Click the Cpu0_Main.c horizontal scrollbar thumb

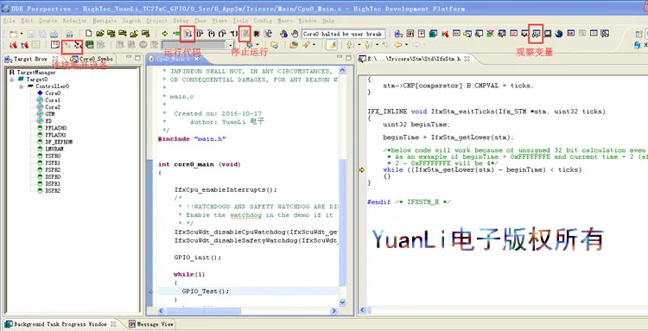(x=202, y=311)
